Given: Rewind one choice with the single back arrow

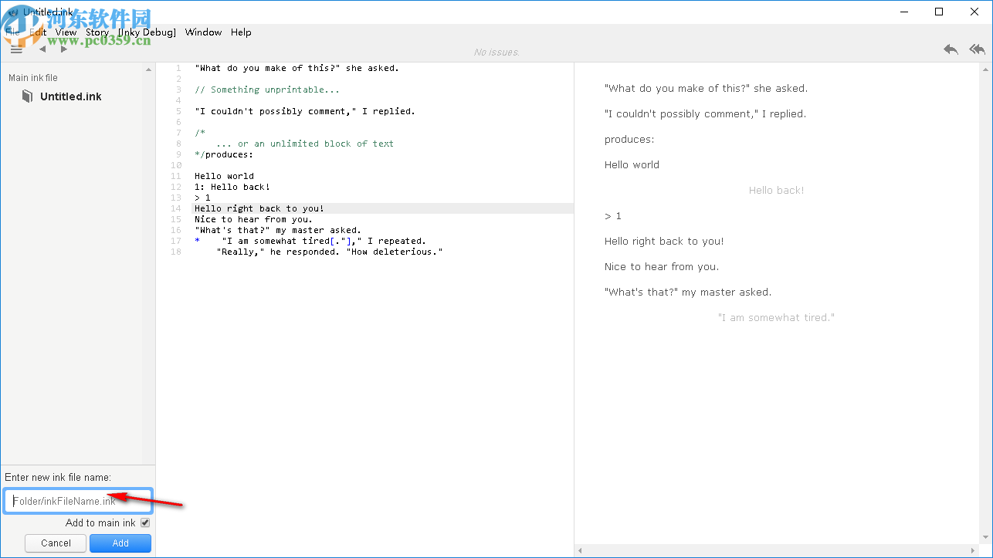Looking at the screenshot, I should tap(951, 49).
